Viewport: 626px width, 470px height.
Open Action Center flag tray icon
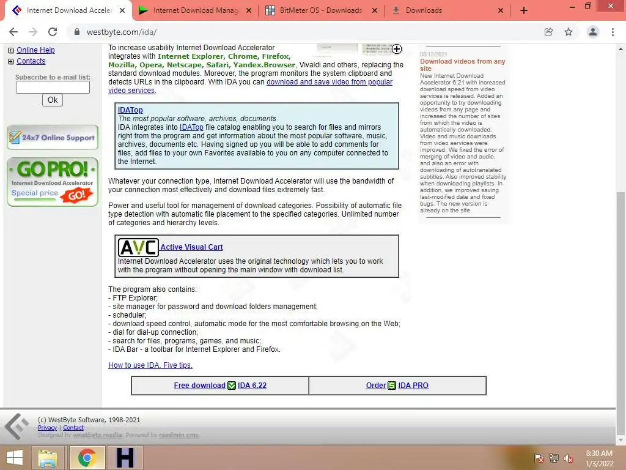[x=539, y=458]
